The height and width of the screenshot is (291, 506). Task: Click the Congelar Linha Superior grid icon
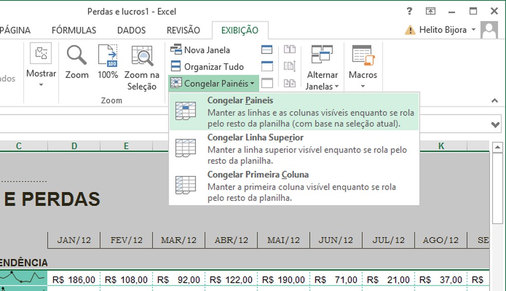(186, 148)
